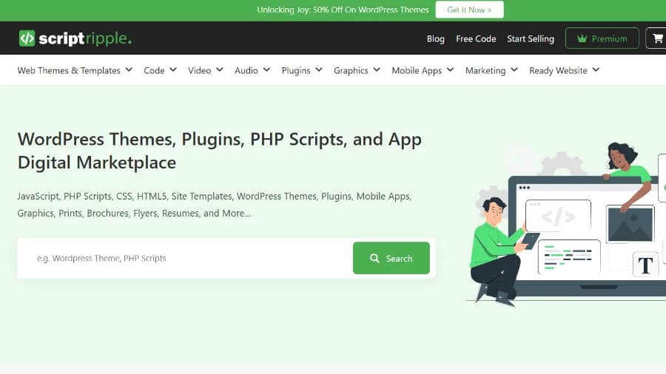This screenshot has height=374, width=666.
Task: Click the crown icon in the Premium button
Action: pyautogui.click(x=582, y=38)
